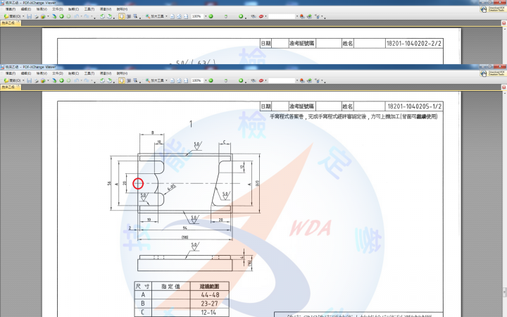
Task: Click the green previous view arrow, front window
Action: pos(61,80)
